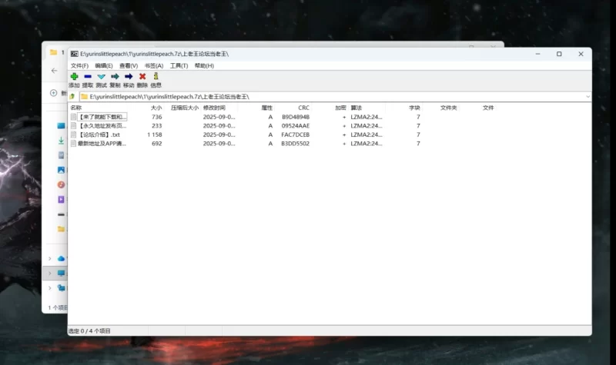616x365 pixels.
Task: Open the 工具(T) menu
Action: pyautogui.click(x=179, y=65)
